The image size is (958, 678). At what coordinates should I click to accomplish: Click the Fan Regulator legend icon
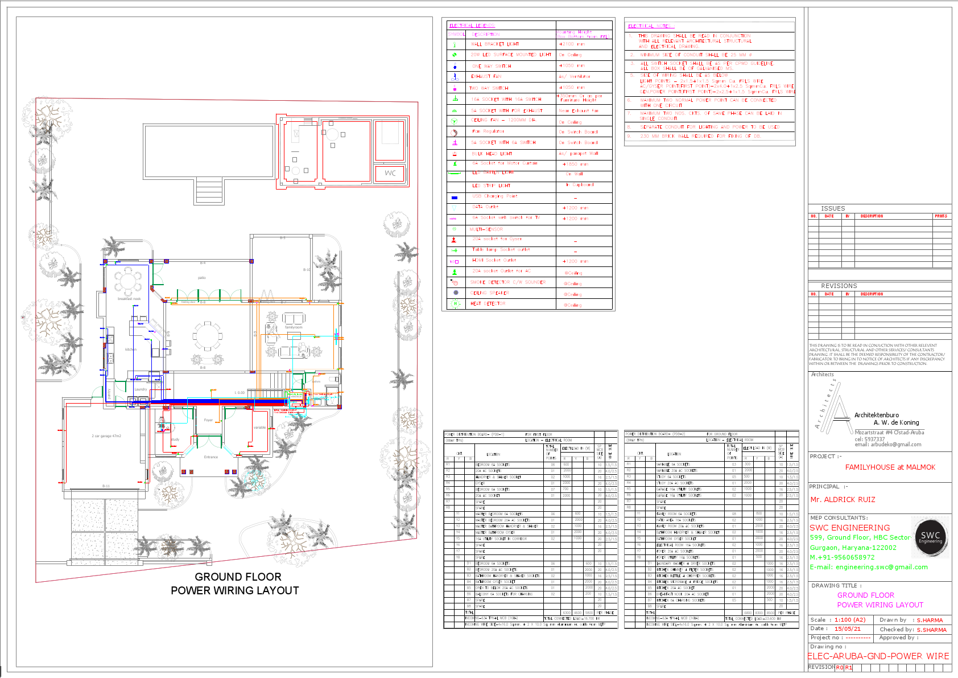coord(454,132)
